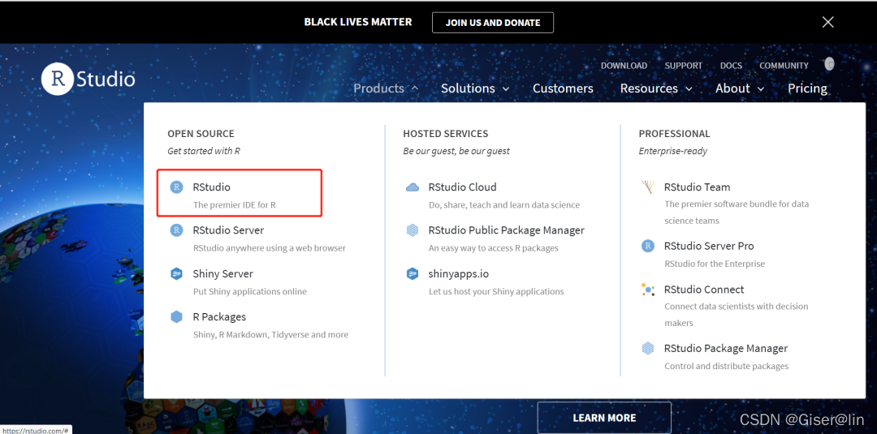Viewport: 877px width, 434px height.
Task: Close the Black Lives Matter banner
Action: click(827, 23)
